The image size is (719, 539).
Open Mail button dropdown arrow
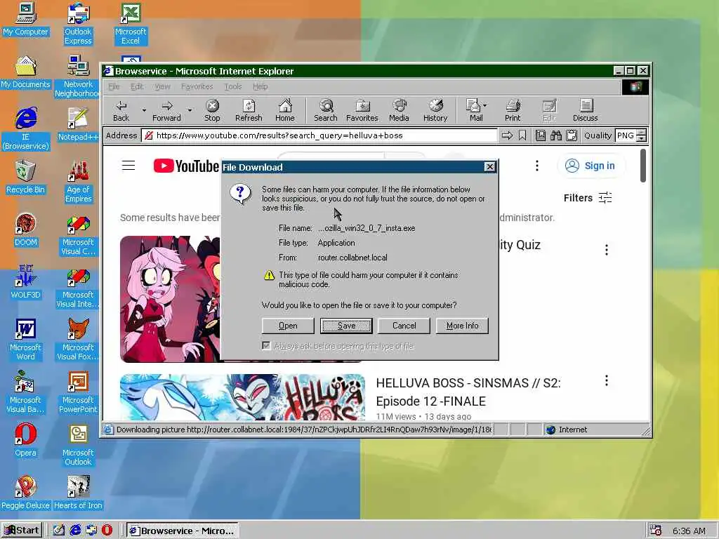pyautogui.click(x=484, y=105)
